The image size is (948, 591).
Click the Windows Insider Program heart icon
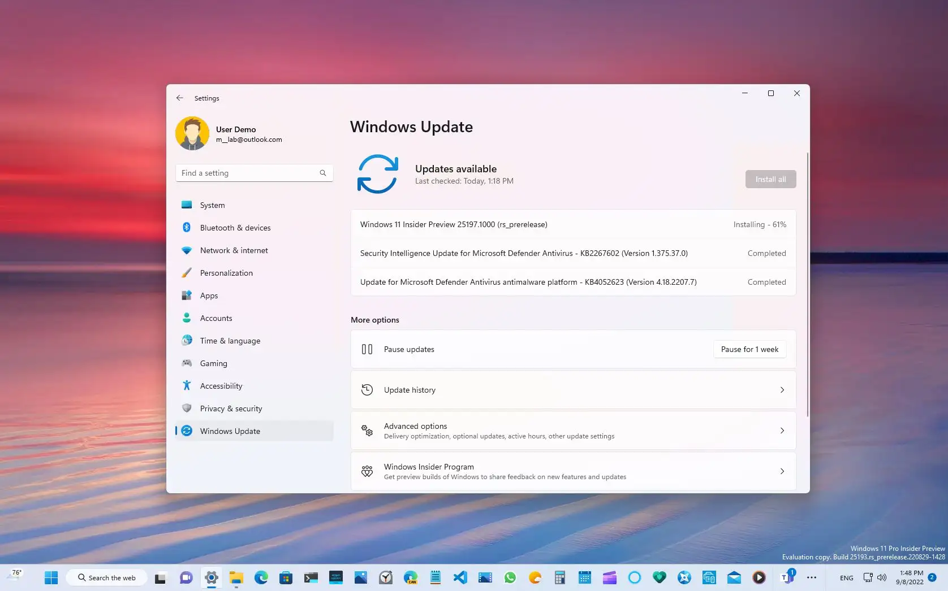coord(367,471)
